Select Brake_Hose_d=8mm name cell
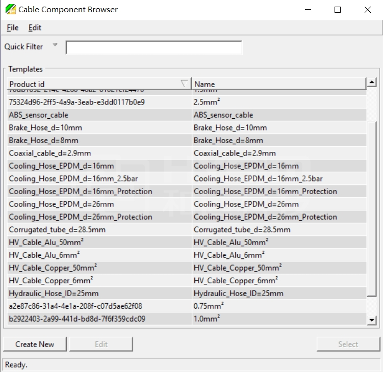The width and height of the screenshot is (383, 372). [279, 140]
